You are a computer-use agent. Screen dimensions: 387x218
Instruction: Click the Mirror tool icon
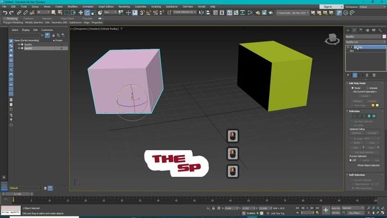click(201, 13)
